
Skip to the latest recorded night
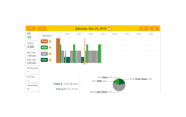point(154,28)
